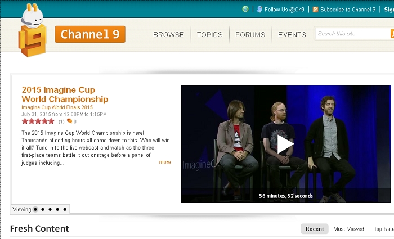Subscribe to Channel 9 link

click(x=348, y=10)
